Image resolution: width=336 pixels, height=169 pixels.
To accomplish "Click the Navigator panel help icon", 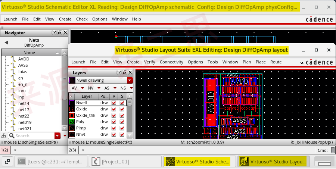I will coord(54,32).
